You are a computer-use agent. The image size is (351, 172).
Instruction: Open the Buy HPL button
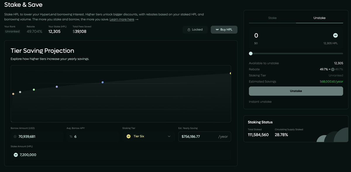pyautogui.click(x=224, y=30)
